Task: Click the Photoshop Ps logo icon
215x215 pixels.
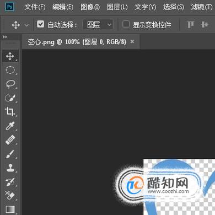Action: click(x=9, y=7)
